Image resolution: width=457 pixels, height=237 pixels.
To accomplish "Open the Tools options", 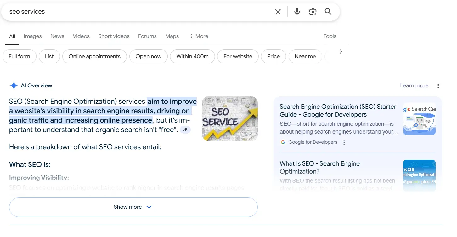I will pyautogui.click(x=330, y=36).
